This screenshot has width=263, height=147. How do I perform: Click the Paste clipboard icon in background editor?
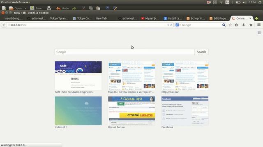[98, 8]
